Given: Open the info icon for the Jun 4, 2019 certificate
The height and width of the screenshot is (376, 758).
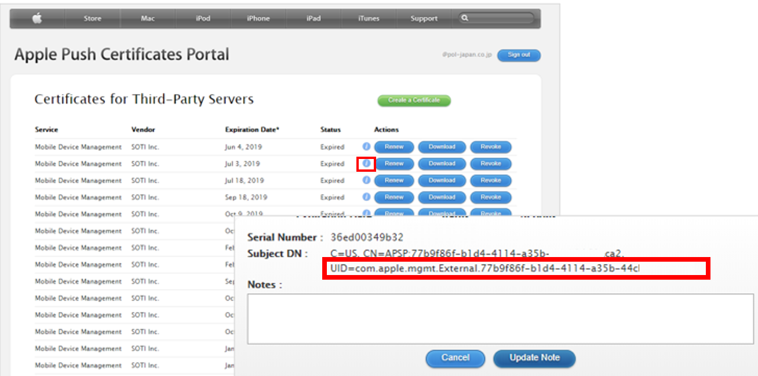Looking at the screenshot, I should click(x=366, y=147).
